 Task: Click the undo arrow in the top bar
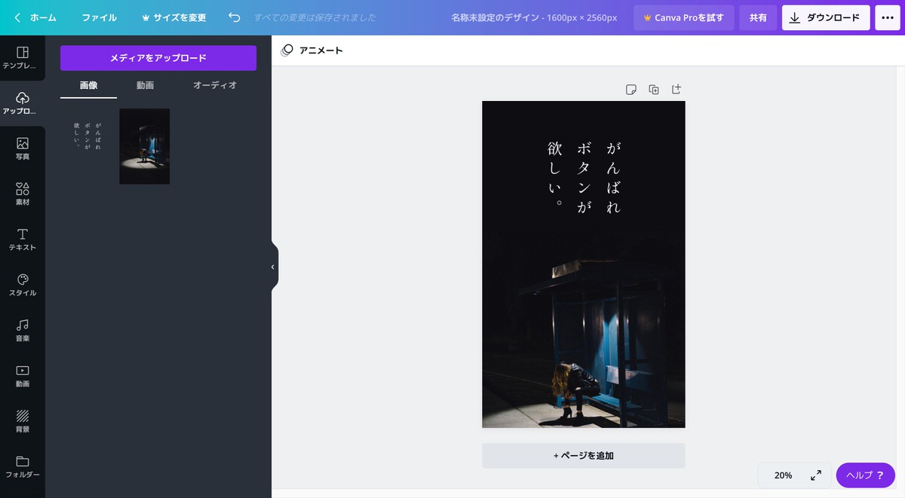point(235,17)
